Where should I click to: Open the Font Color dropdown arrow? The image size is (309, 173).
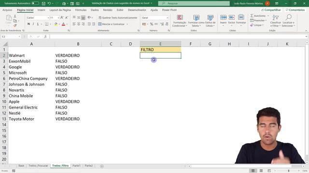coord(67,24)
